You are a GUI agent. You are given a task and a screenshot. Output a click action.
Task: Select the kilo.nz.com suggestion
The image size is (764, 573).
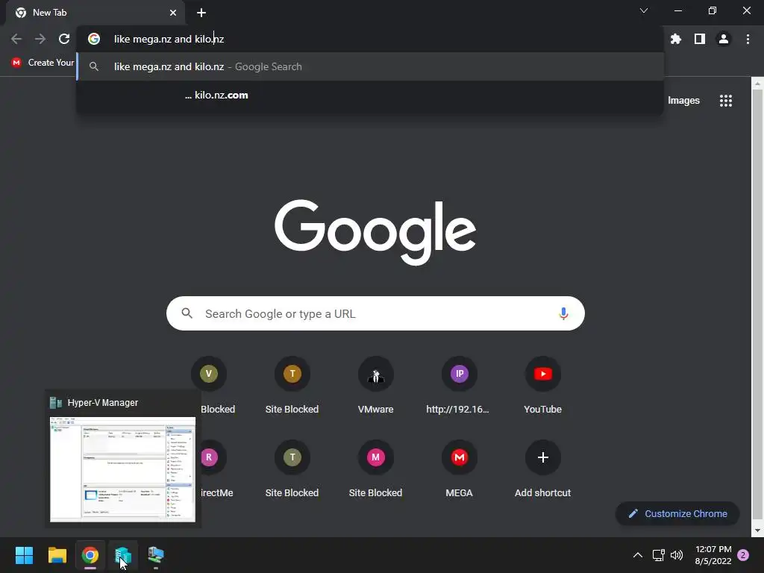[x=370, y=95]
